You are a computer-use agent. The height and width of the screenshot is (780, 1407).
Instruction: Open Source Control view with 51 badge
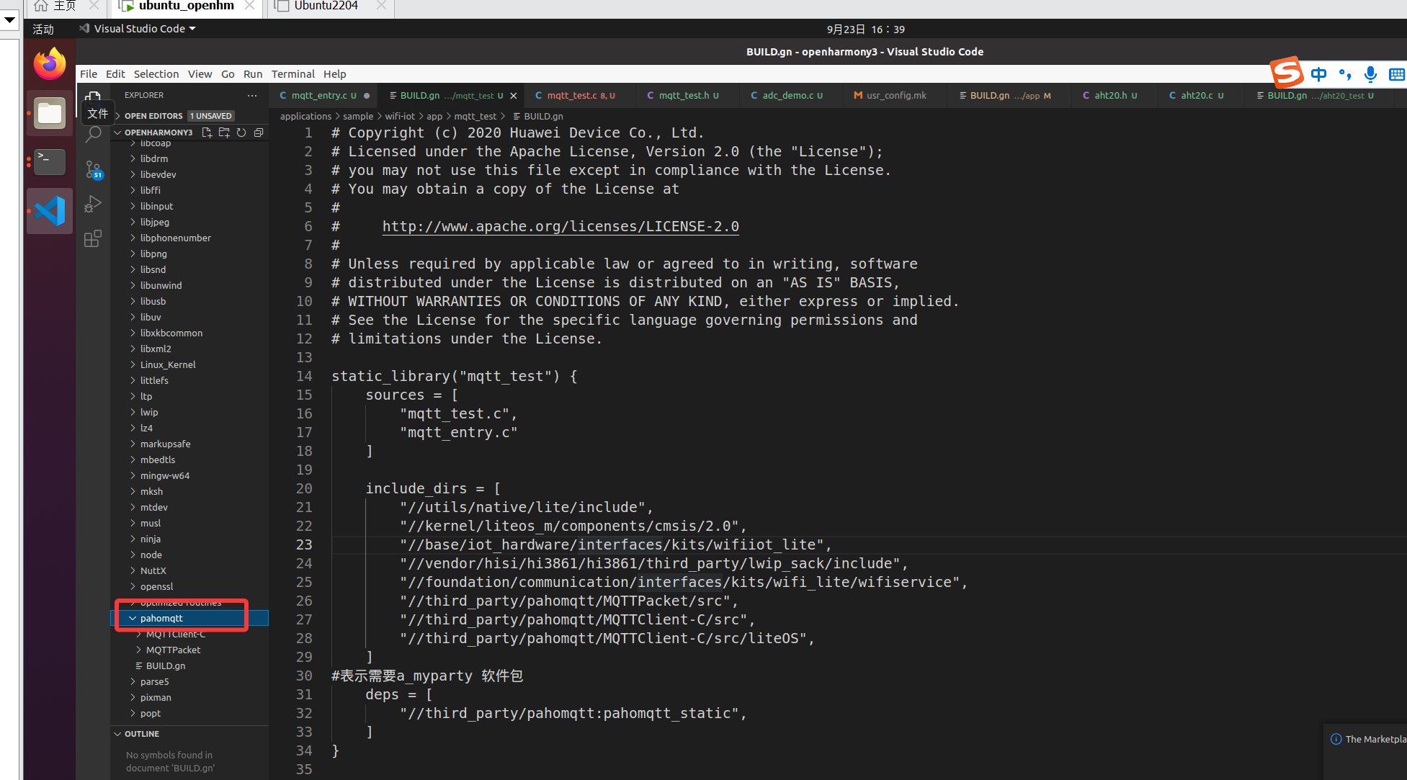point(93,170)
